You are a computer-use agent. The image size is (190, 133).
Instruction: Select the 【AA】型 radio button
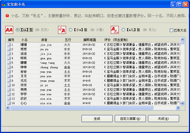(x=18, y=30)
